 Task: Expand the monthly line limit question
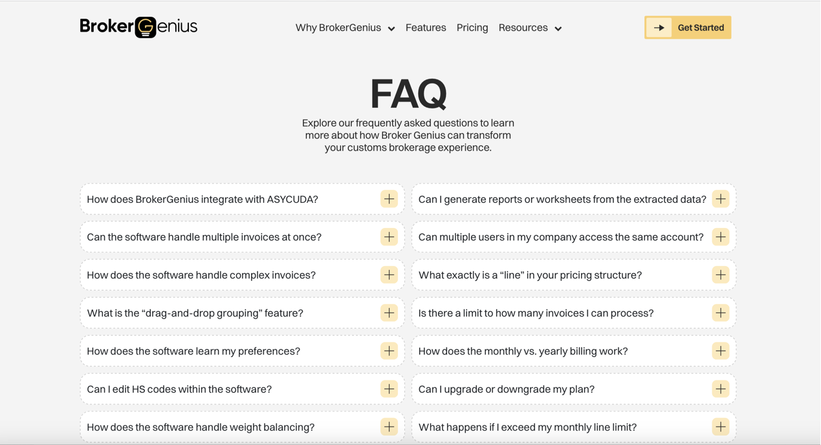(x=720, y=427)
